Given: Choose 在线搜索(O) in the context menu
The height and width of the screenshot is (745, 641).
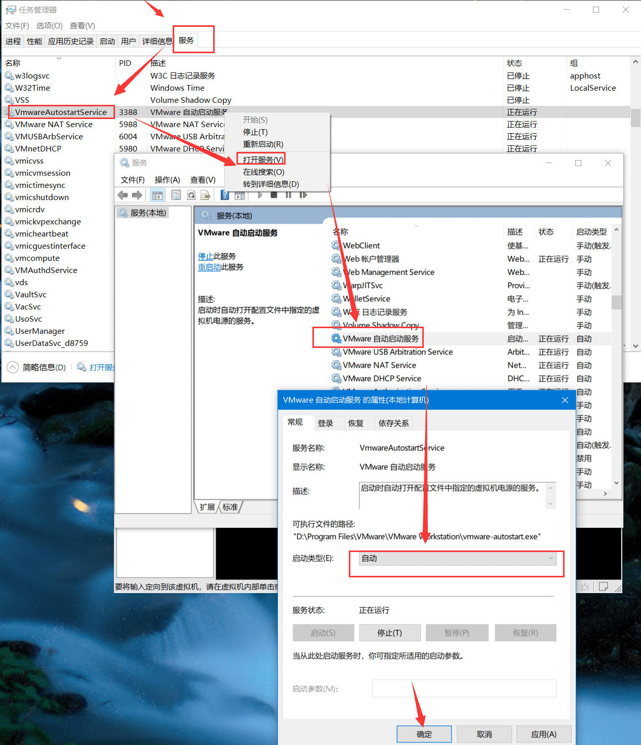Looking at the screenshot, I should pos(264,172).
